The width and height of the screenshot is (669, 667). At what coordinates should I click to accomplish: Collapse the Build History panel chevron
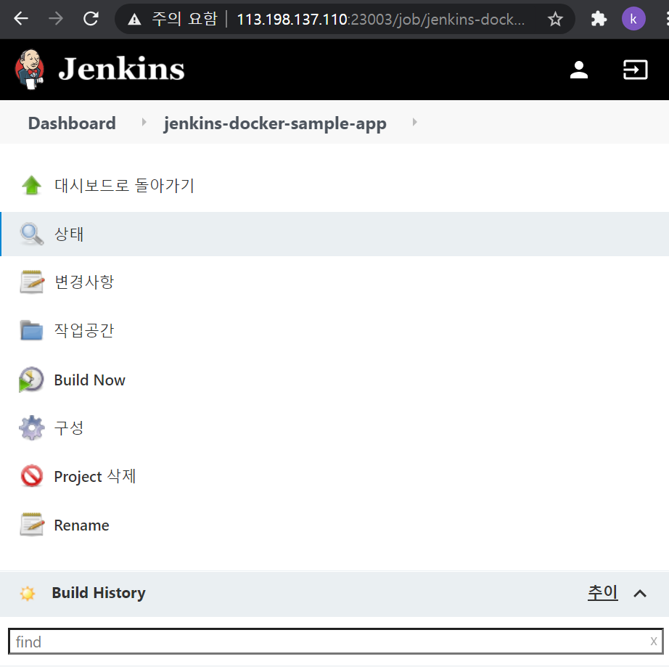(x=639, y=593)
